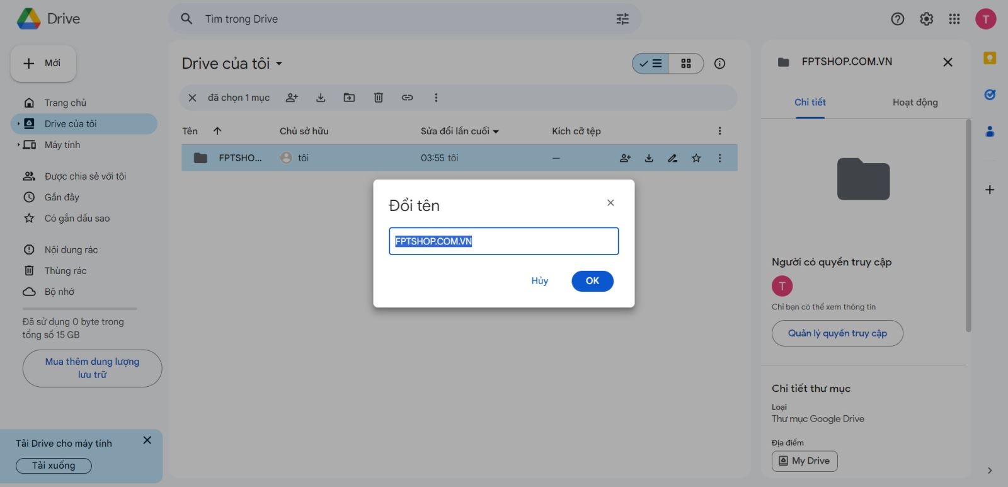
Task: Open view details info icon
Action: (719, 64)
